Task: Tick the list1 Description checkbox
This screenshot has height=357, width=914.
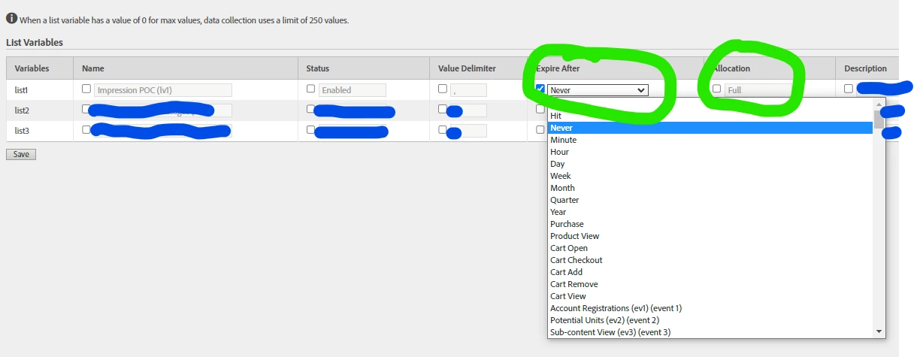Action: pos(849,89)
